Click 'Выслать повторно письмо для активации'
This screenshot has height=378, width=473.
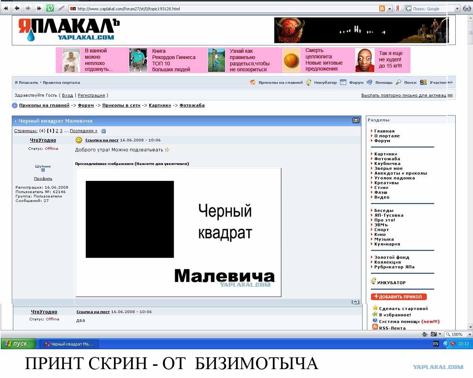(x=407, y=95)
